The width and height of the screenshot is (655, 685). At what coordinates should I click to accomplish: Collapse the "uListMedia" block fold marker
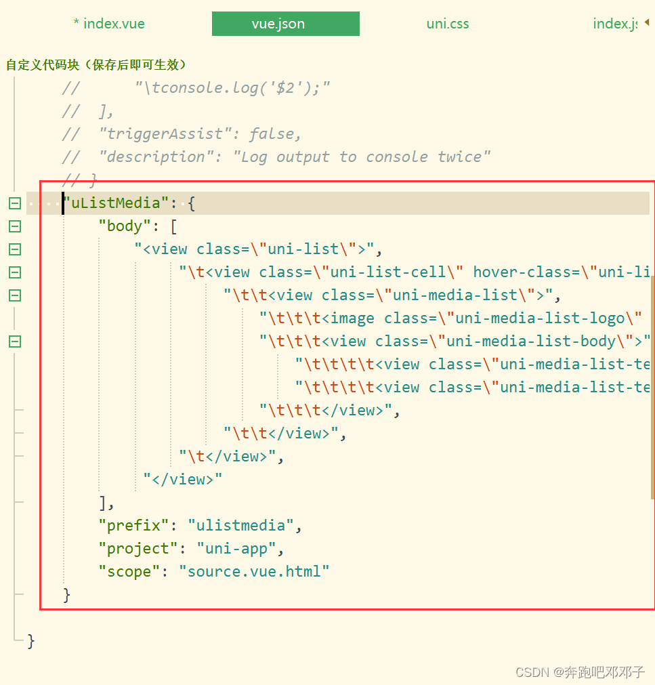[x=15, y=203]
